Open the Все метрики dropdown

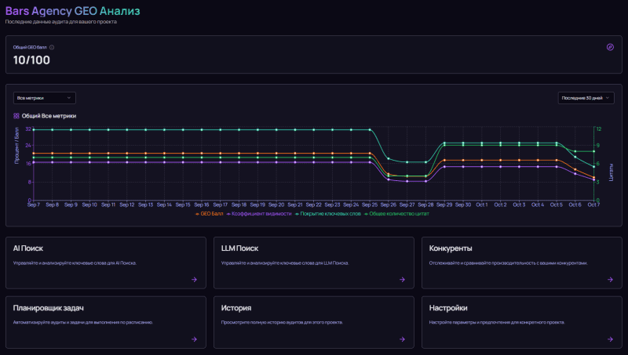45,98
